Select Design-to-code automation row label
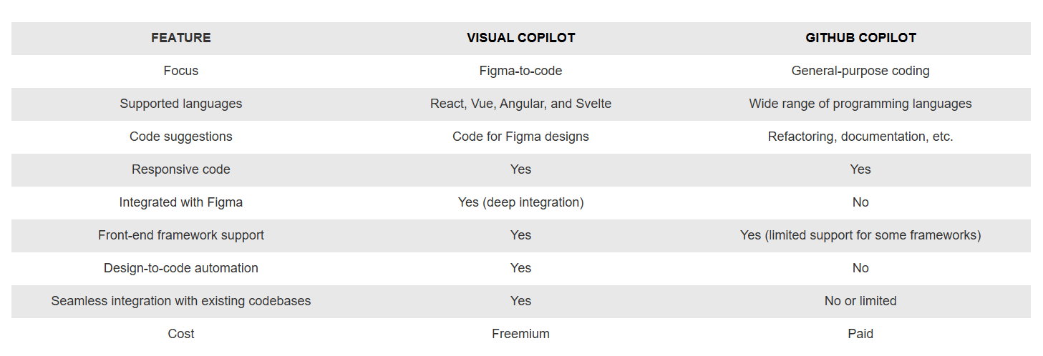This screenshot has width=1043, height=356. [181, 268]
